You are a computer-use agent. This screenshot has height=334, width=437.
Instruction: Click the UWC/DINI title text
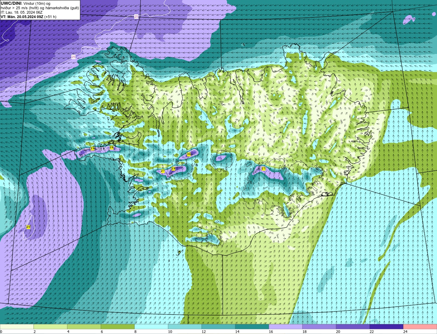[x=11, y=3]
